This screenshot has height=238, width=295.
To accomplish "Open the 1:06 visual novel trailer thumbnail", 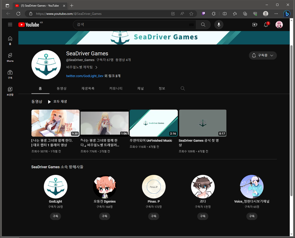I will 104,123.
